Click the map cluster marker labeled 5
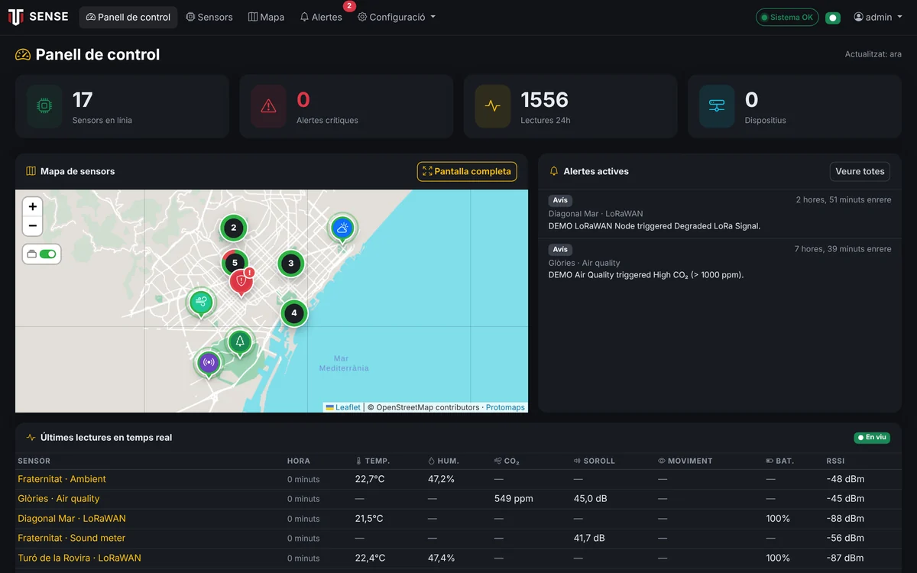917x573 pixels. click(x=235, y=262)
